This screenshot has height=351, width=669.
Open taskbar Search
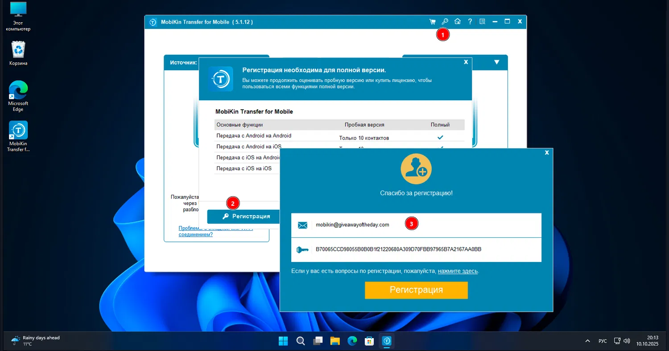click(301, 341)
